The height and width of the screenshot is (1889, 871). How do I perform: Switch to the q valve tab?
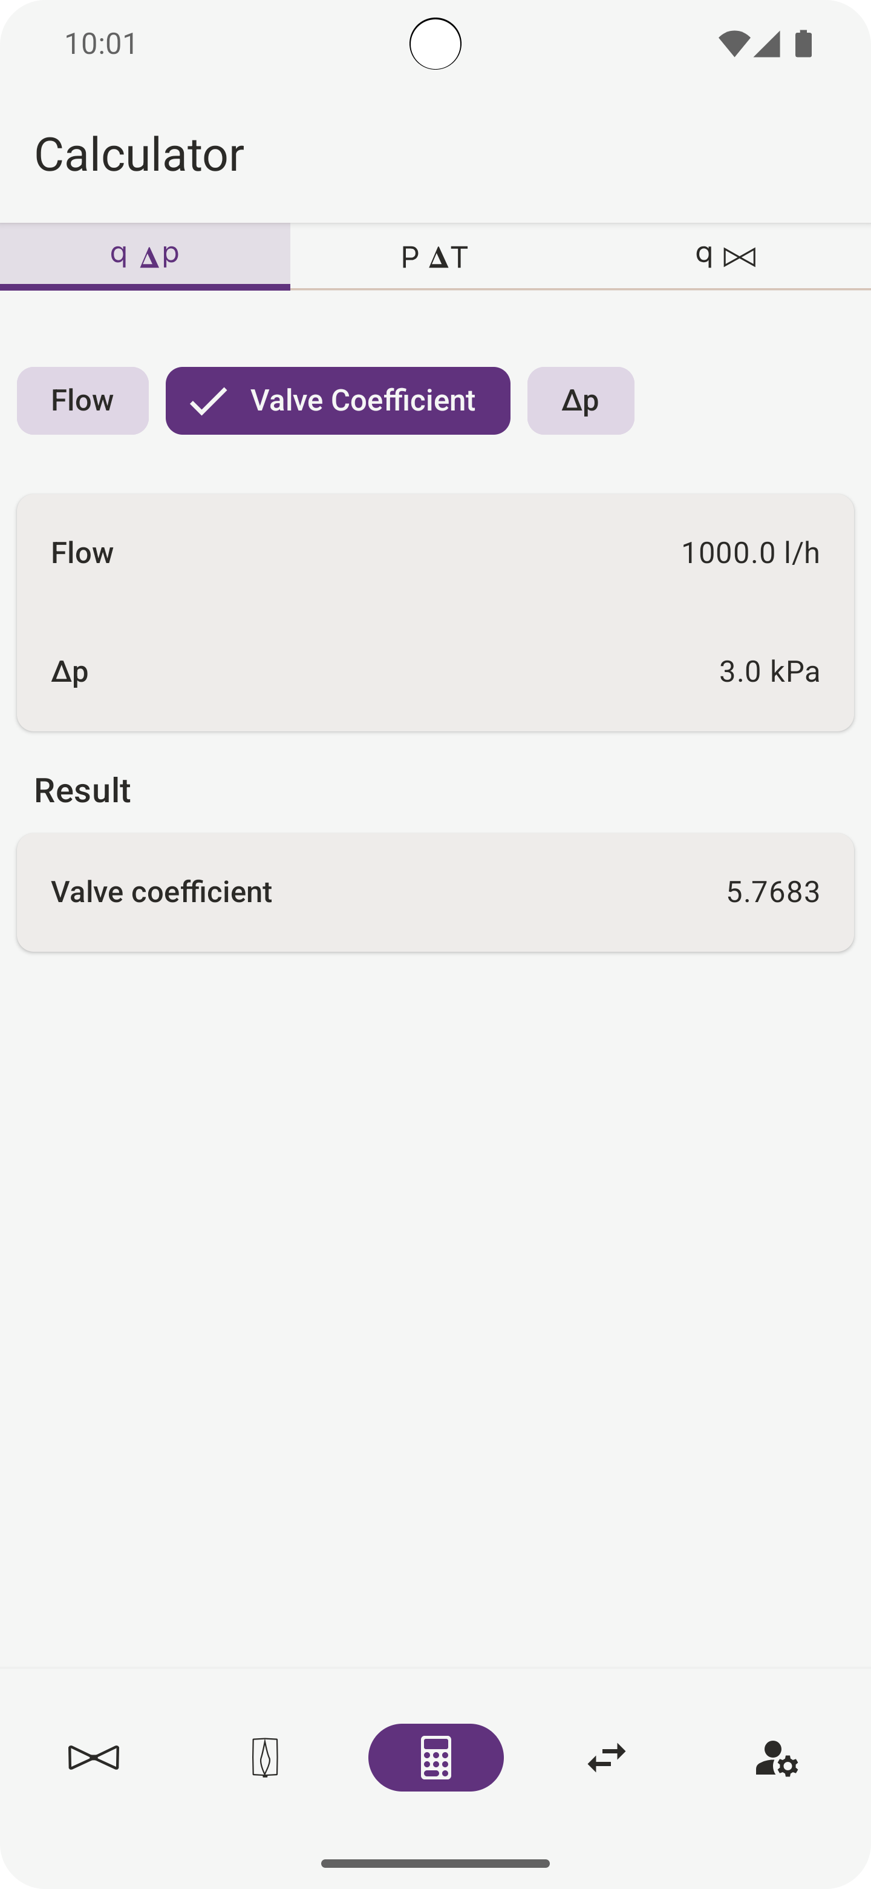(726, 257)
